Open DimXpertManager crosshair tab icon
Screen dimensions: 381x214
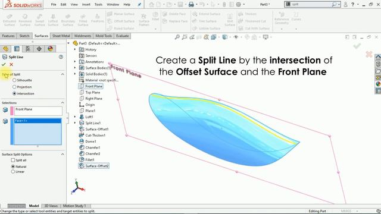pos(39,49)
